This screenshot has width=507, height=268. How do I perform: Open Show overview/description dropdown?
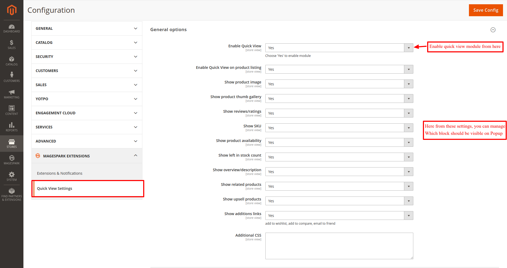click(339, 172)
